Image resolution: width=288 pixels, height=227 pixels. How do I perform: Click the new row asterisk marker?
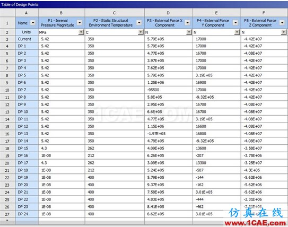coord(7,221)
